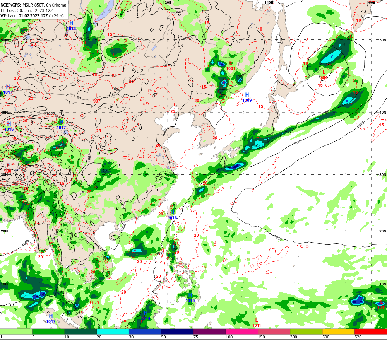This screenshot has width=387, height=340.
Task: Click the H 1013 high-pressure marker
Action: pos(71,26)
